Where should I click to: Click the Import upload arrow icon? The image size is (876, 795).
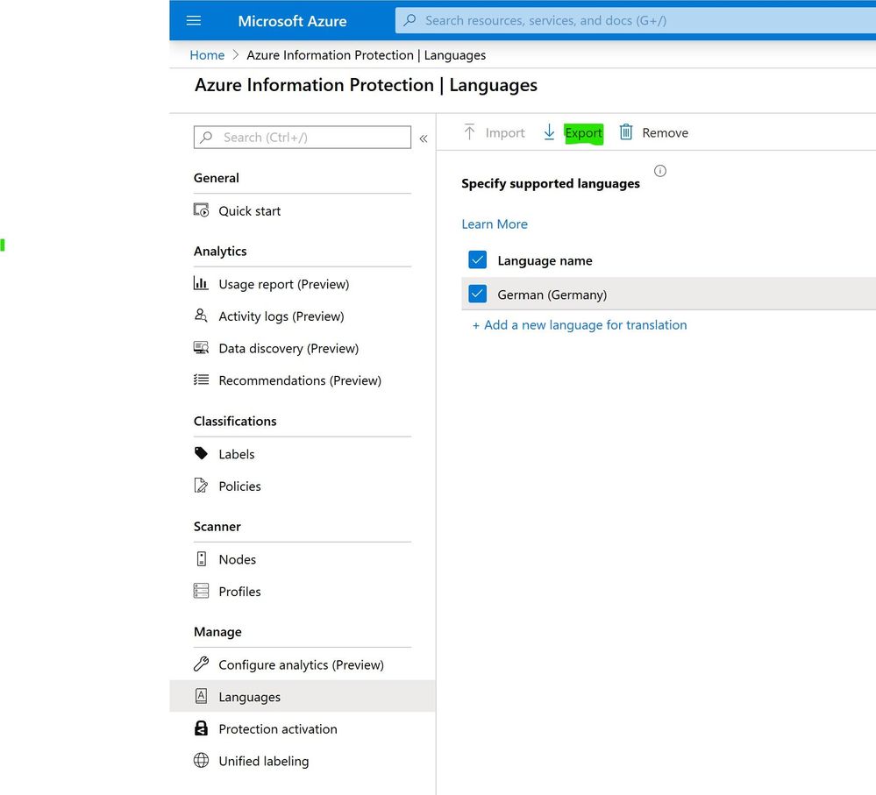469,132
